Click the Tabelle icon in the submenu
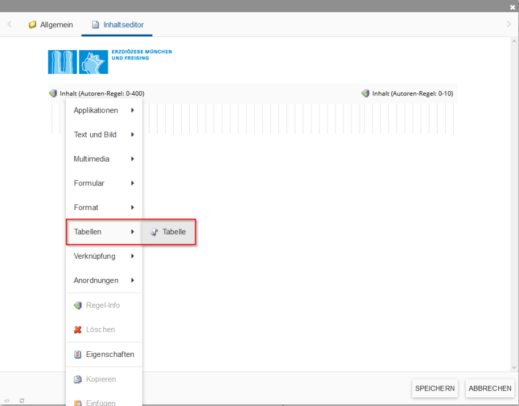This screenshot has width=519, height=406. pyautogui.click(x=154, y=232)
